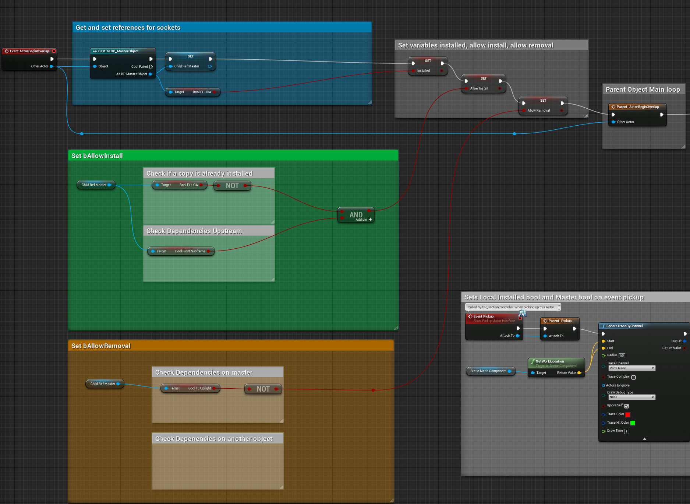Screen dimensions: 690x504
Task: Toggle the Trace Complex checkbox
Action: [633, 377]
